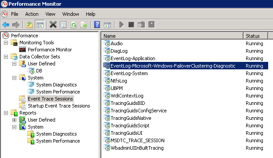Select the TracingGuidsUI session icon
The height and width of the screenshot is (158, 273).
click(x=107, y=133)
